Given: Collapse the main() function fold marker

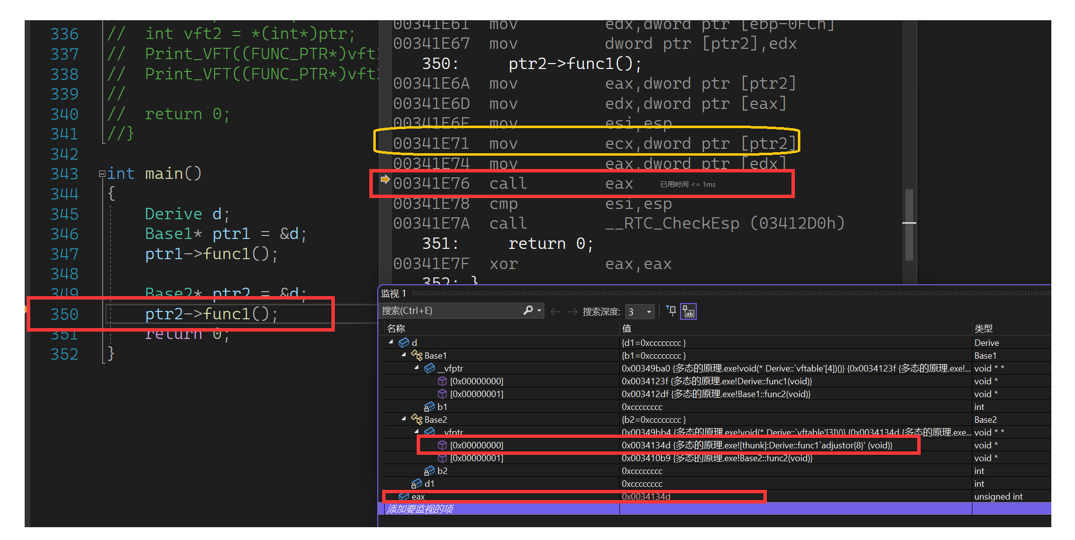Looking at the screenshot, I should [102, 173].
